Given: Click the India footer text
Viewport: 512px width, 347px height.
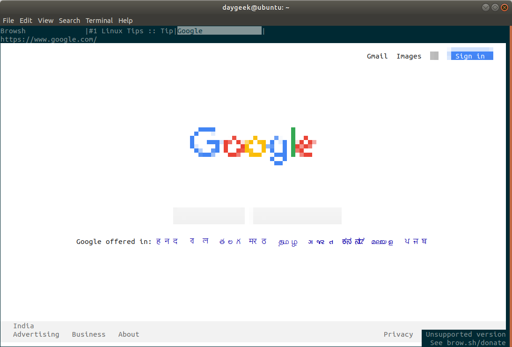Looking at the screenshot, I should point(23,326).
